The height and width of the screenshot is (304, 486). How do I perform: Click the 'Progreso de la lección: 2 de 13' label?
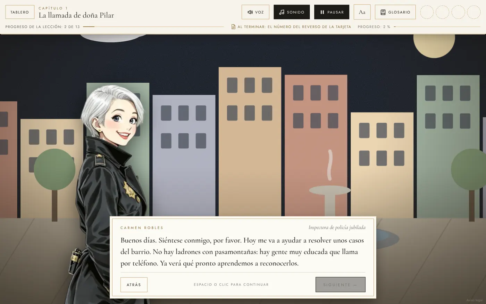(x=43, y=27)
